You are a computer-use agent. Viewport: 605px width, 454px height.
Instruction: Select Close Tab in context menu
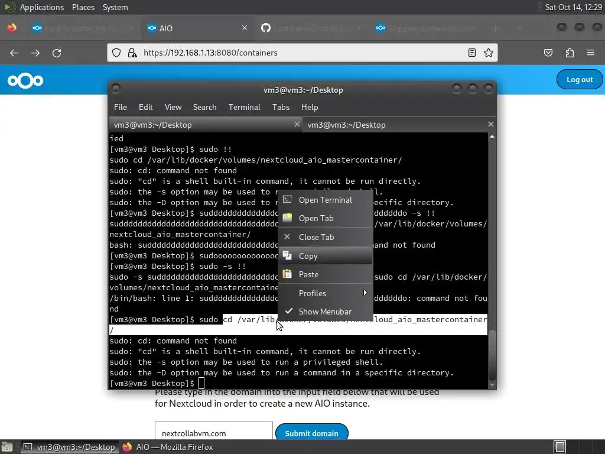326,237
